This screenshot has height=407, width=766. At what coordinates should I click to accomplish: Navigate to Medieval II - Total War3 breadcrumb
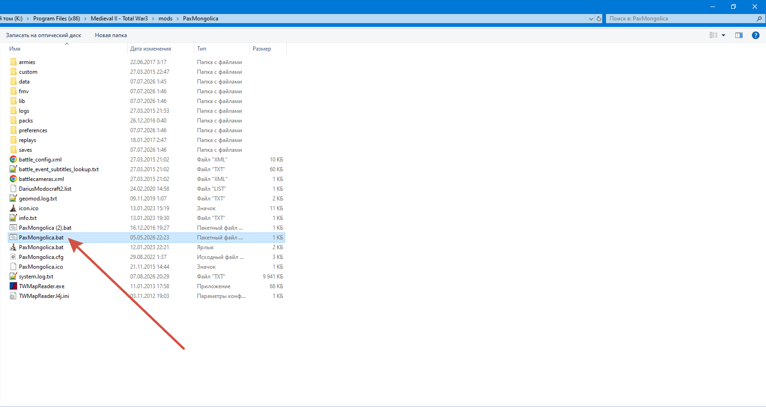119,19
